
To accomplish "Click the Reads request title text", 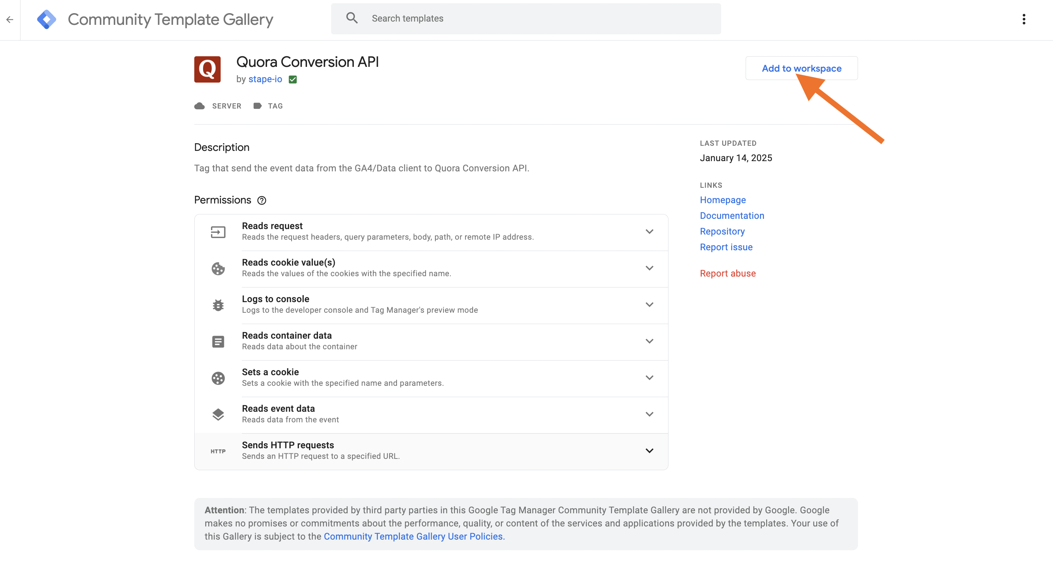I will [x=272, y=226].
